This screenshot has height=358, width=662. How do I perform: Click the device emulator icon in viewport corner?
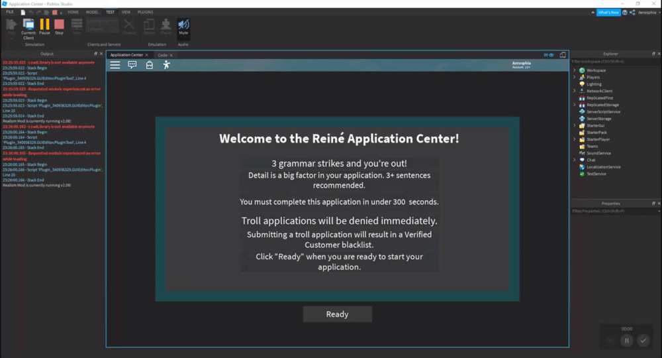point(563,55)
